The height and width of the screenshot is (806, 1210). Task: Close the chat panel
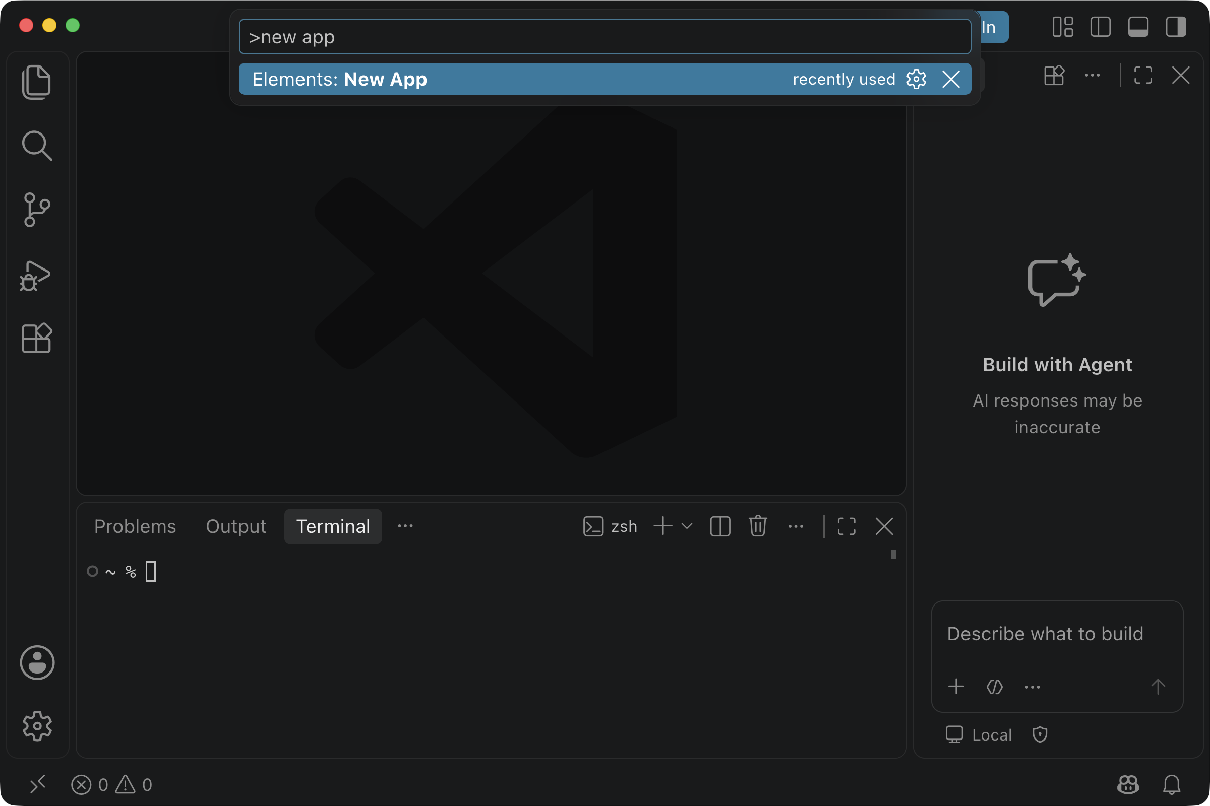point(1181,76)
